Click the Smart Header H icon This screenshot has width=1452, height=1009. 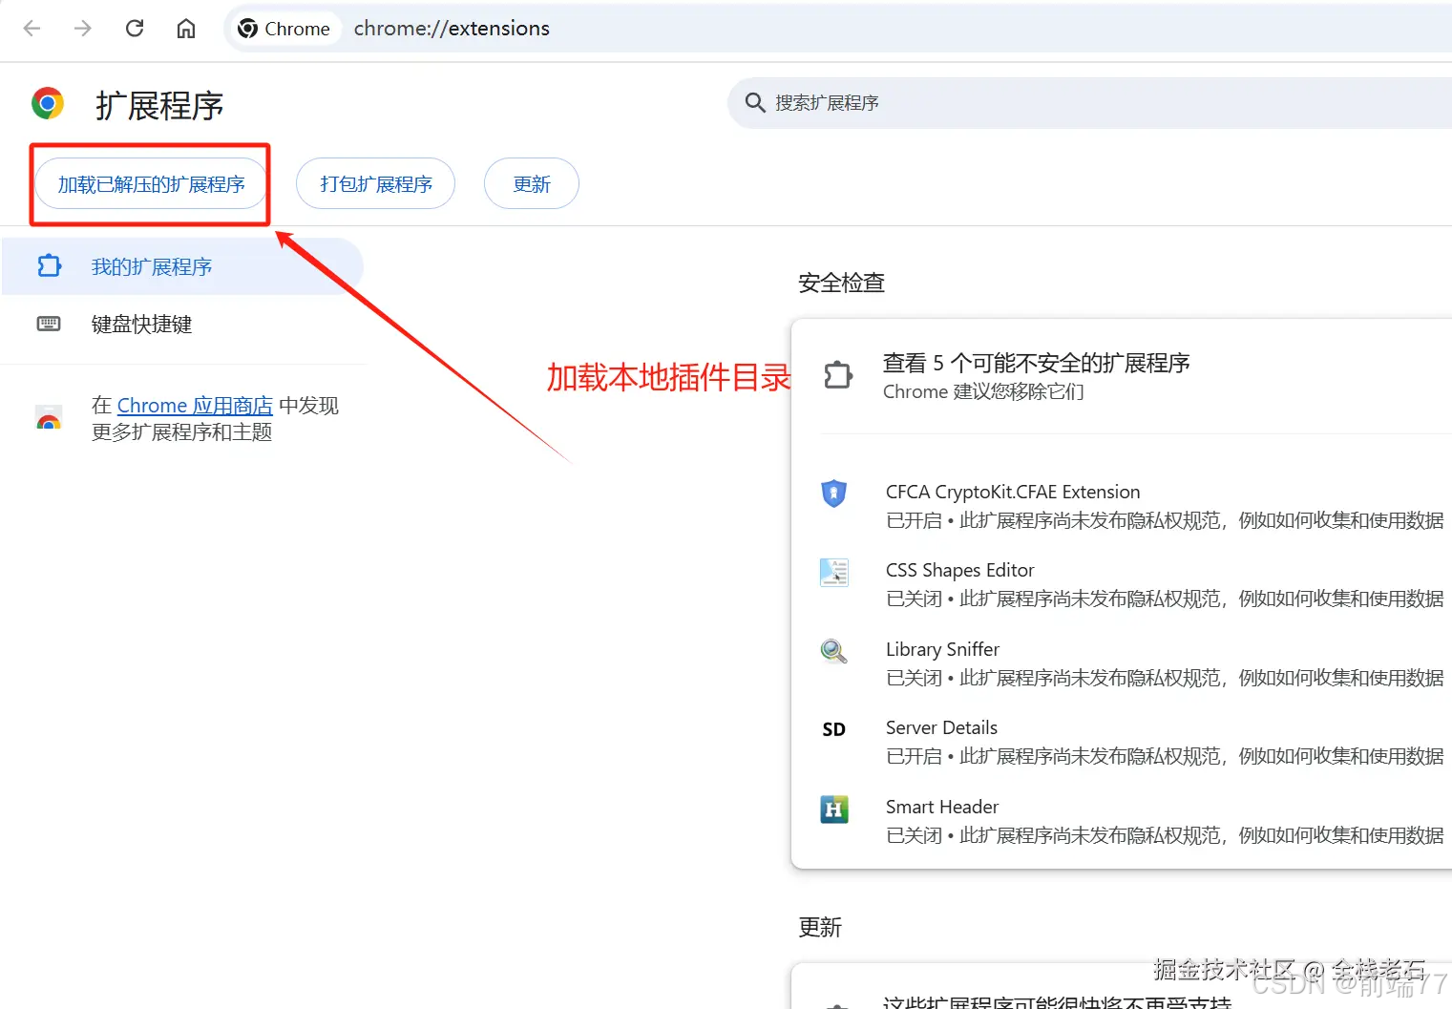(834, 809)
